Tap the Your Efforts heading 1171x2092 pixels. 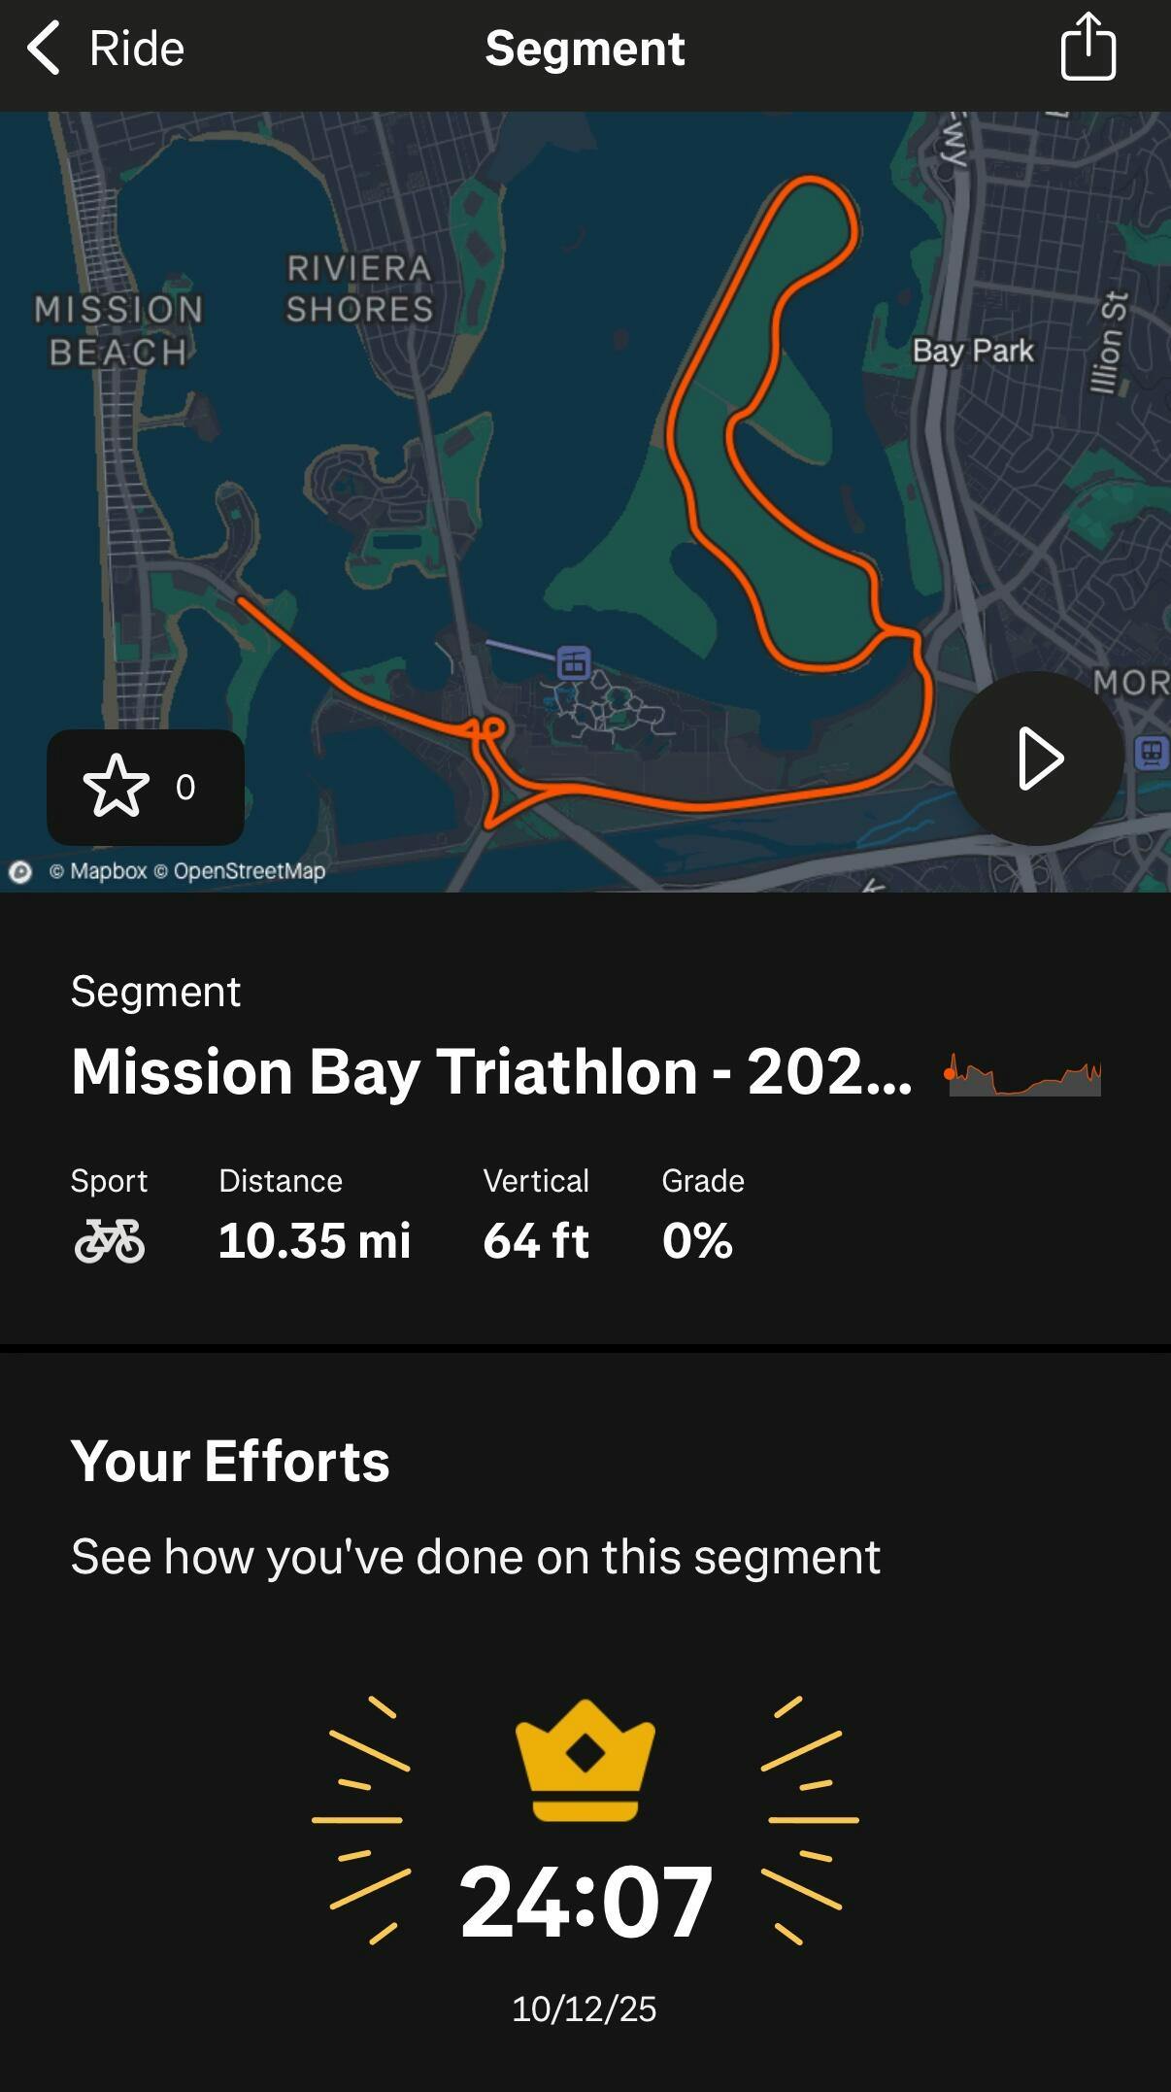[x=230, y=1461]
